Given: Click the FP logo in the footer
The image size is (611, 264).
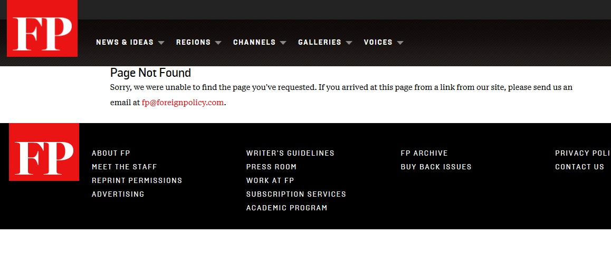Looking at the screenshot, I should pyautogui.click(x=44, y=152).
